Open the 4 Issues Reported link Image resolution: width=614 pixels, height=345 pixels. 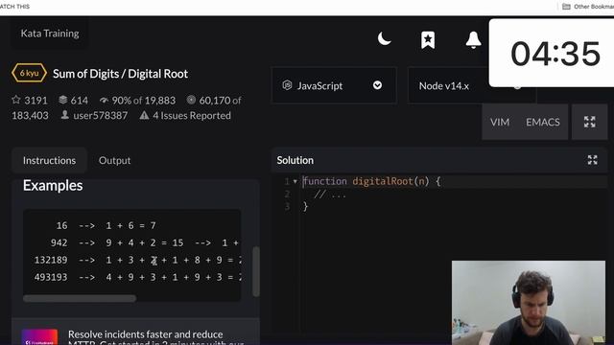(192, 115)
